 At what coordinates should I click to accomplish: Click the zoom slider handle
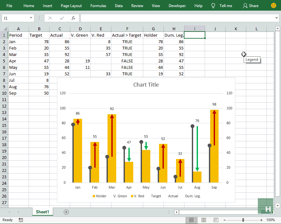pyautogui.click(x=243, y=220)
